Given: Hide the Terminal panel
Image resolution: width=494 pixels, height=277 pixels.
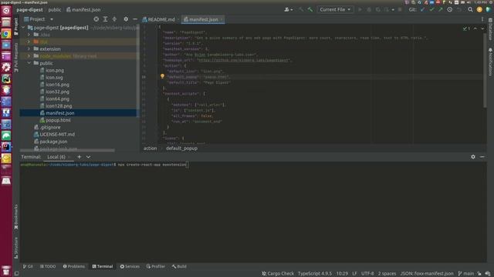Looking at the screenshot, I should pyautogui.click(x=482, y=157).
